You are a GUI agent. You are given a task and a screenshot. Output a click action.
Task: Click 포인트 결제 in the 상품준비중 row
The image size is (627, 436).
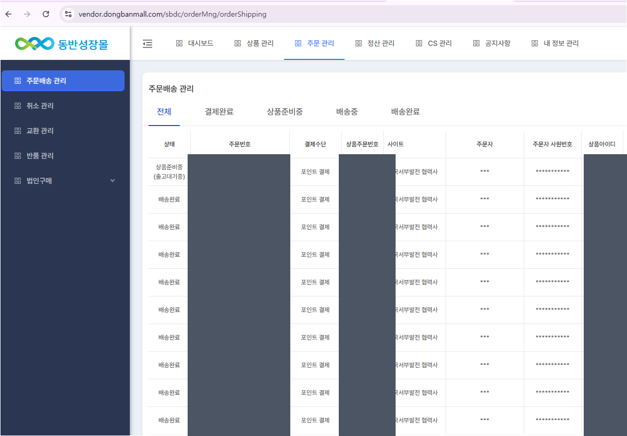coord(315,172)
